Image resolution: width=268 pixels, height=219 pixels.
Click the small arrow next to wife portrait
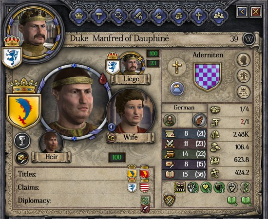point(112,127)
